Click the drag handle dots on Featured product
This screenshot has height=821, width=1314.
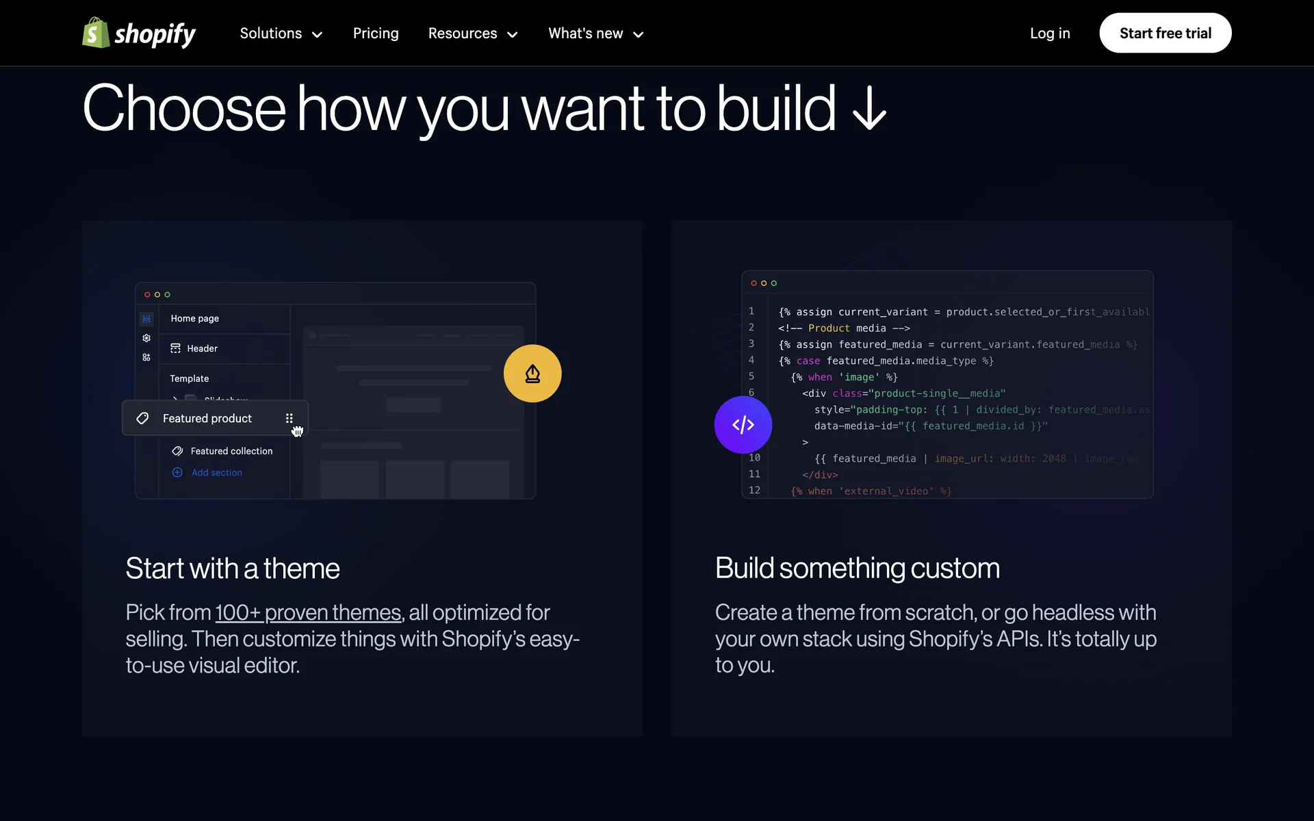289,418
